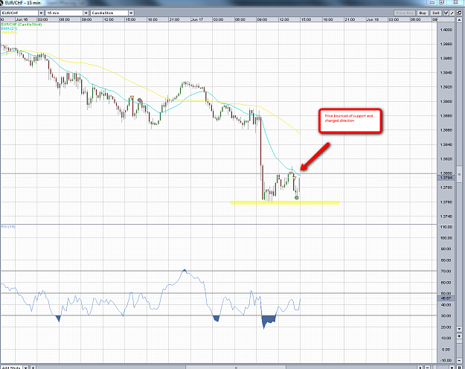Click the vertical zoom slider handle
465x369 pixels.
[x=459, y=341]
